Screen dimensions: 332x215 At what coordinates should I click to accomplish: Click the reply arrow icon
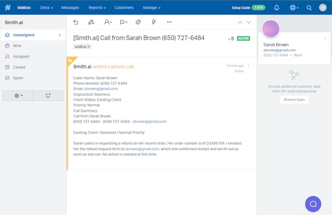76,22
